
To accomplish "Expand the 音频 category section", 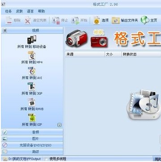I will click(32, 132).
